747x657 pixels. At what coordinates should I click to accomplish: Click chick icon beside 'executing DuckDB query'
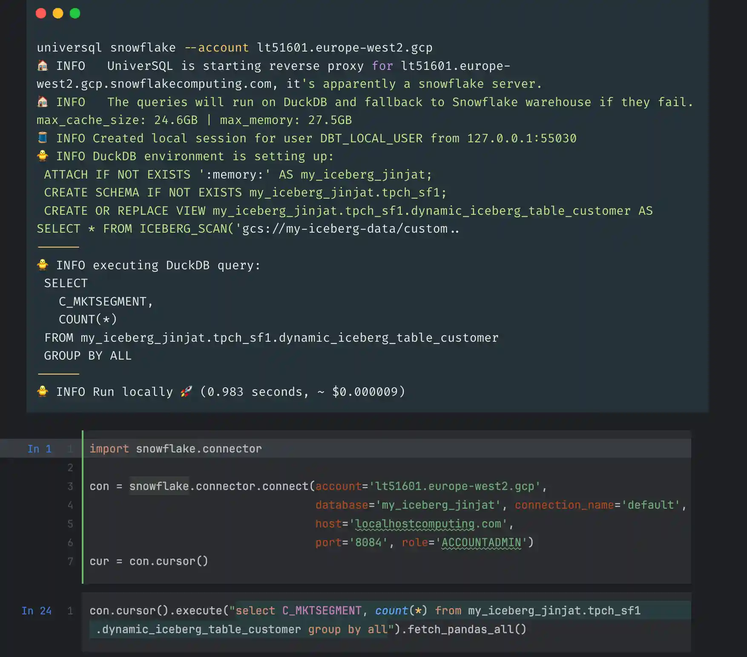point(43,265)
